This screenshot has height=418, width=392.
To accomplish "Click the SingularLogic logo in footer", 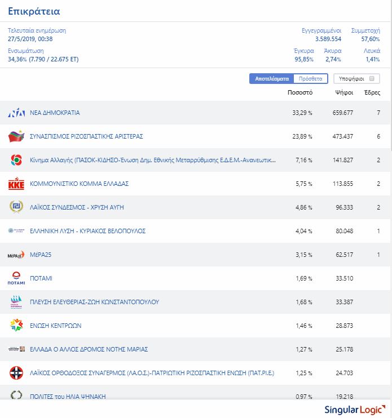I will click(x=353, y=410).
